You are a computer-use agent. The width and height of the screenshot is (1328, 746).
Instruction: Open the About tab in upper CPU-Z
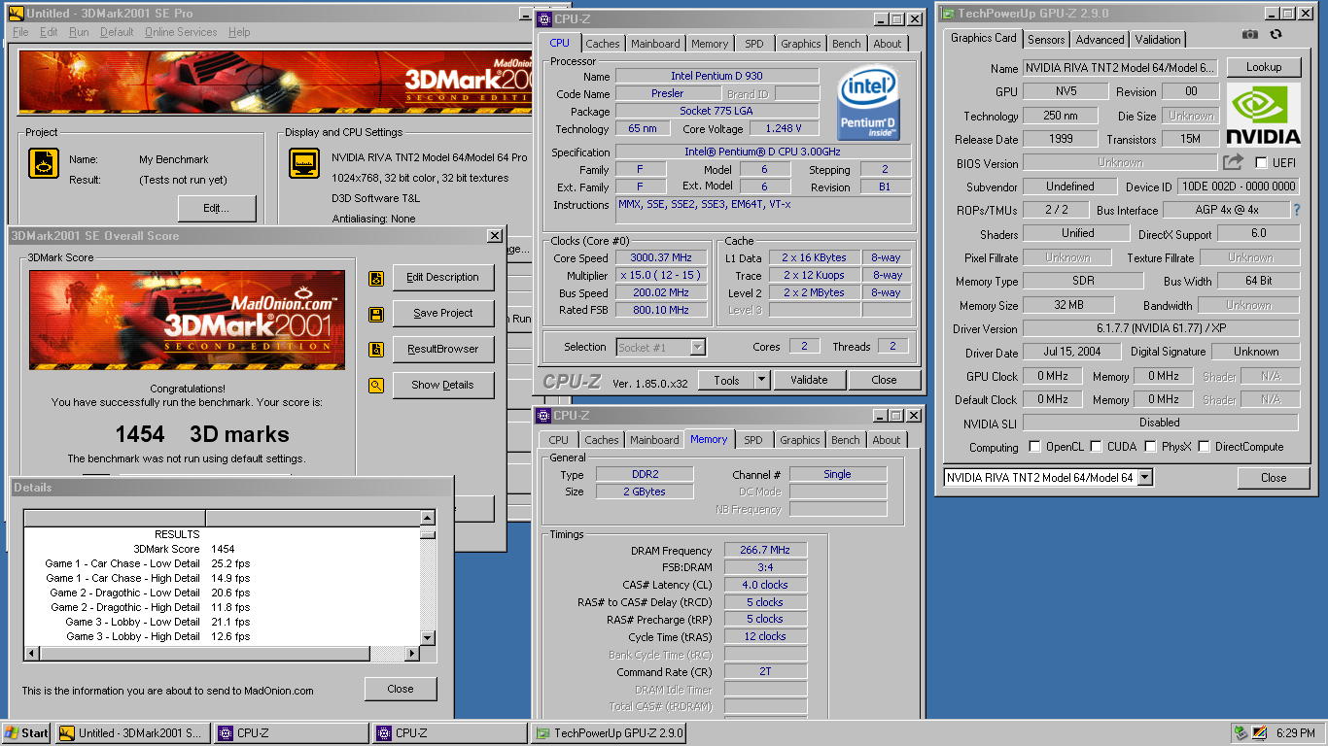[887, 44]
